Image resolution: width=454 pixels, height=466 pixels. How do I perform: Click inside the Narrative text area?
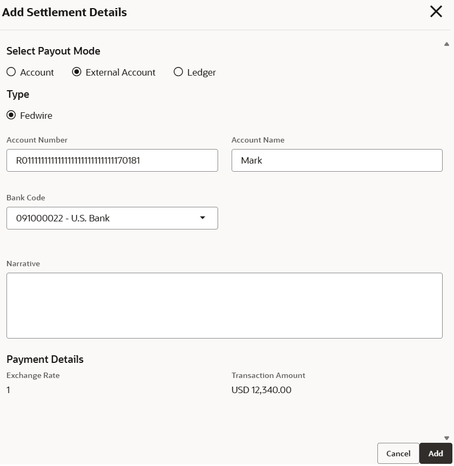tap(224, 306)
